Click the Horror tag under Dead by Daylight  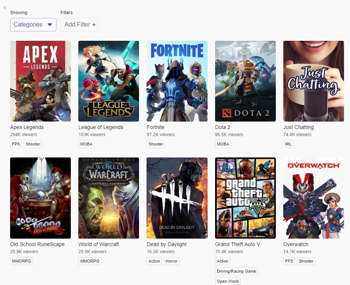point(171,261)
